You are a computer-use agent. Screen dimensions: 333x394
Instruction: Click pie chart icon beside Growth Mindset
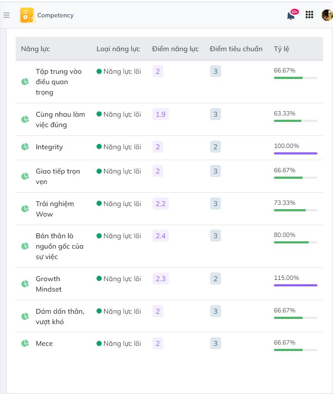click(x=25, y=284)
